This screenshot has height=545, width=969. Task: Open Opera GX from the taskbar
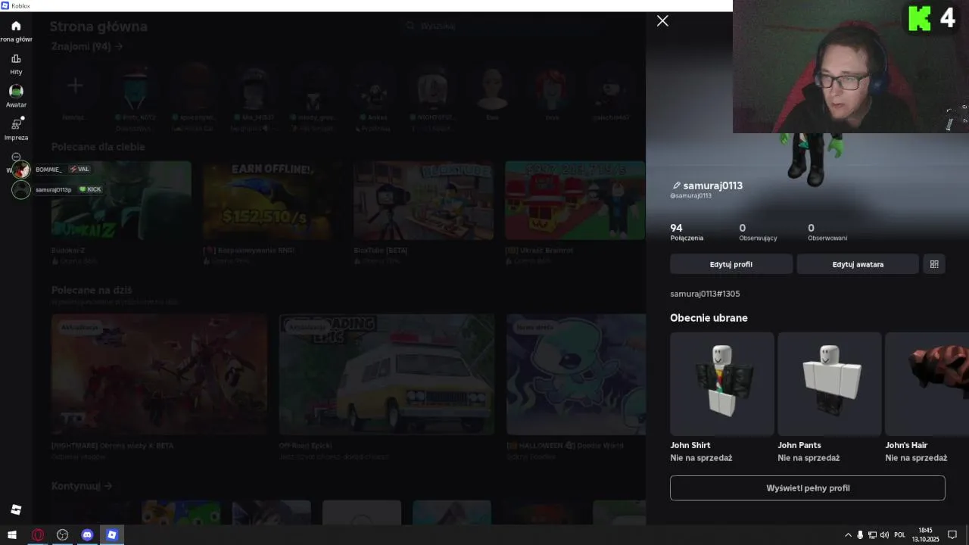[x=37, y=534]
